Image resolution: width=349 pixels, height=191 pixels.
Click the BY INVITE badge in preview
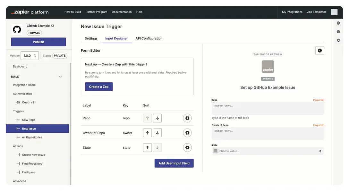pyautogui.click(x=268, y=79)
